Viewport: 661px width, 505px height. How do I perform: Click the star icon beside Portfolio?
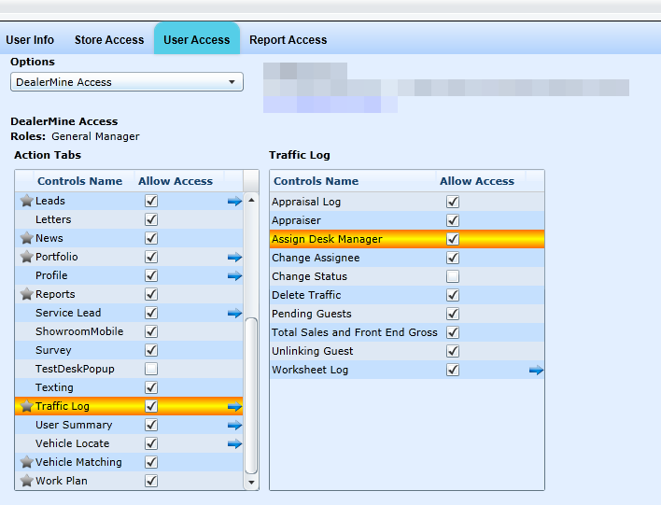click(x=26, y=257)
